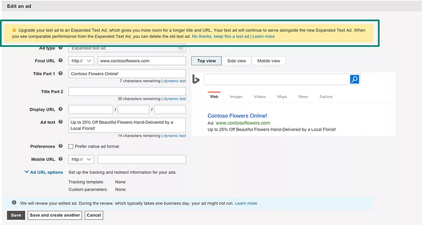
Task: Click '14 characters remaining' text
Action: pyautogui.click(x=139, y=136)
